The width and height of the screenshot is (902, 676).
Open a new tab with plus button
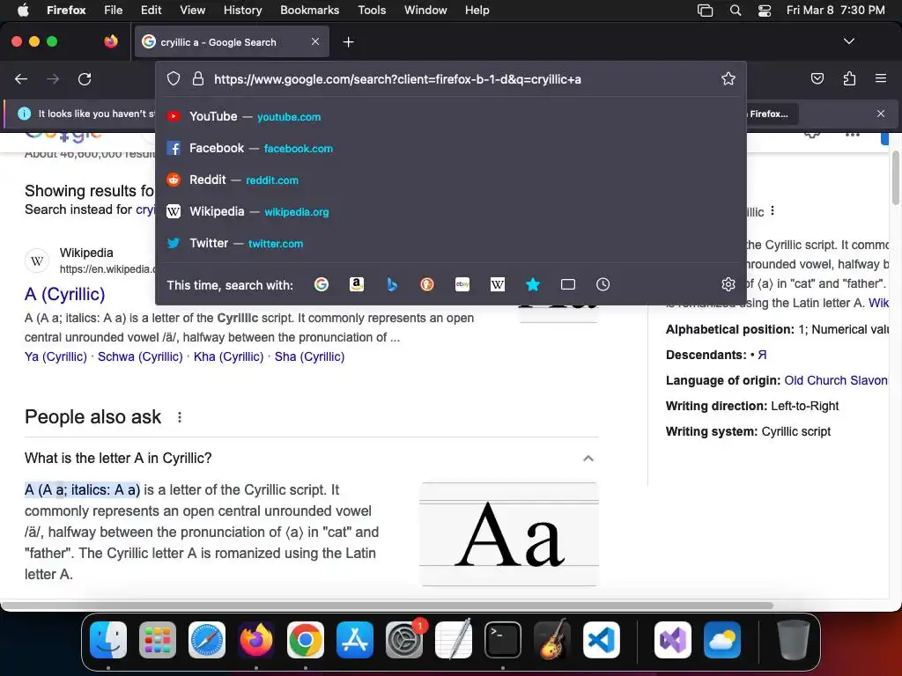coord(348,42)
